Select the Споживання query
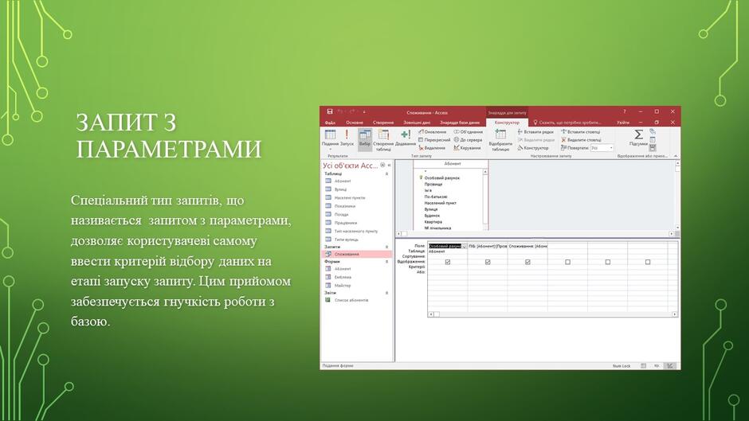 [356, 255]
